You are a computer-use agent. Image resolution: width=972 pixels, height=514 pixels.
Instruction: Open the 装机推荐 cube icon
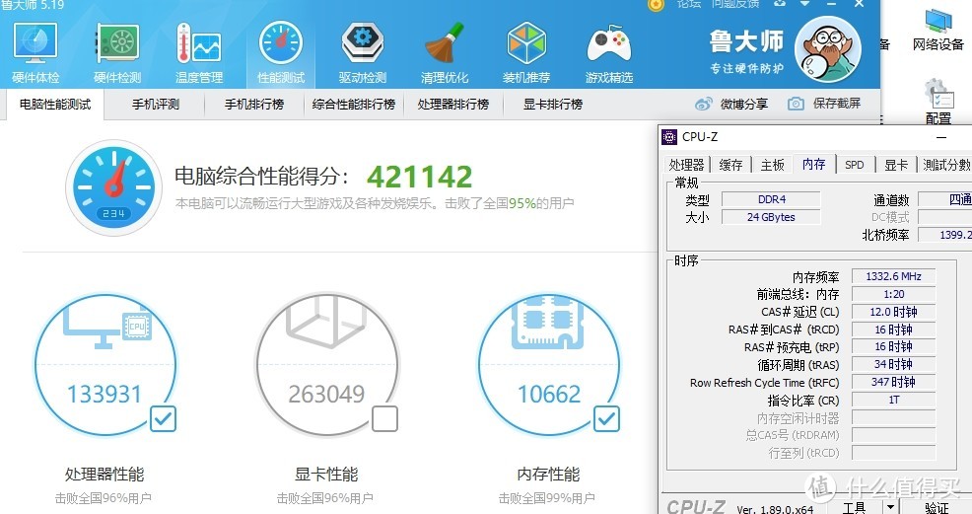[526, 52]
